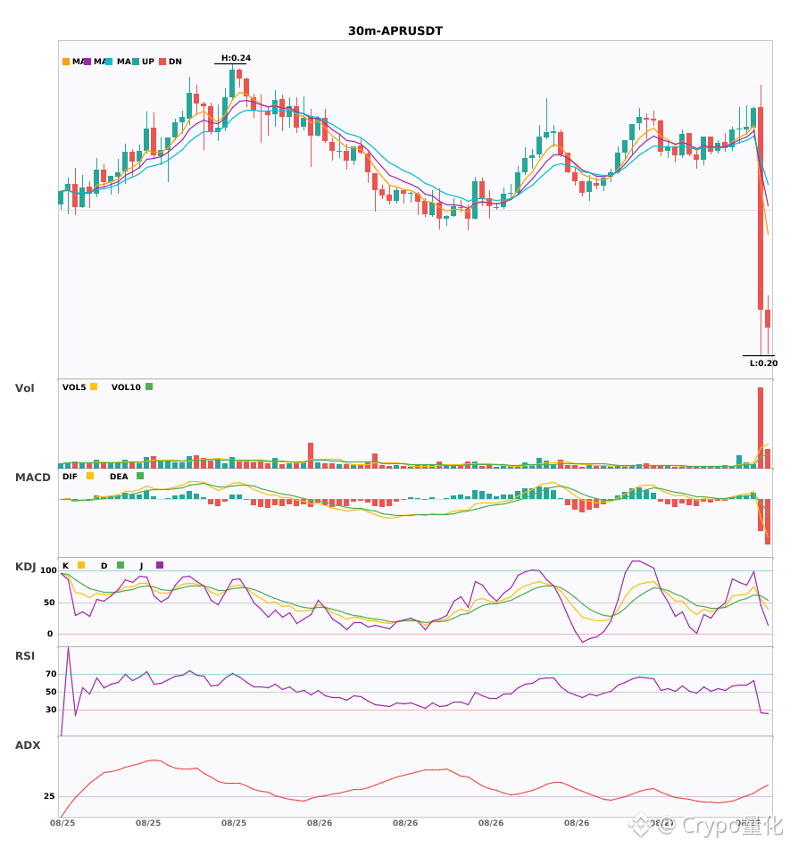Click the DN legend label
This screenshot has width=790, height=848.
click(x=175, y=62)
